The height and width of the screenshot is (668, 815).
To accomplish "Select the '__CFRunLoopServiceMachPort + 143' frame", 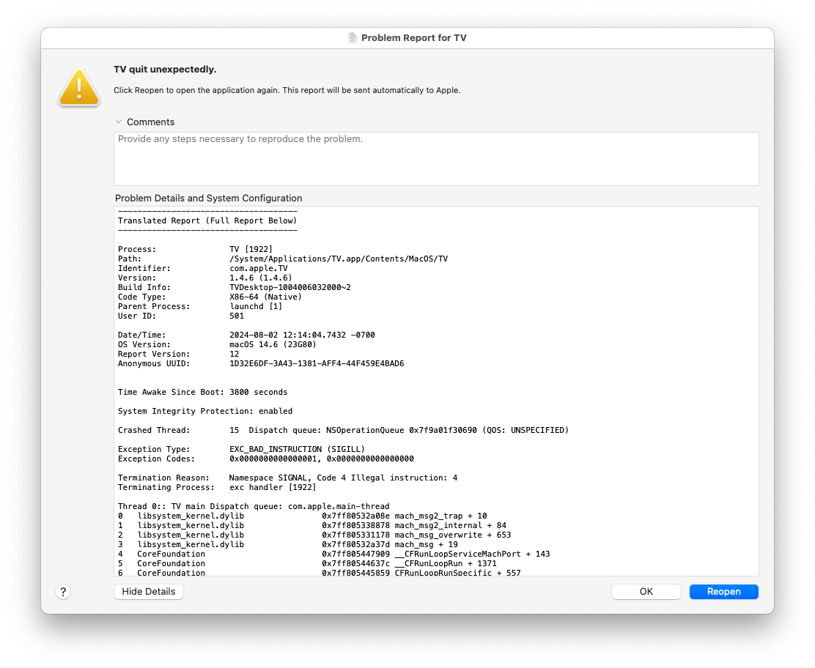I will [x=333, y=554].
